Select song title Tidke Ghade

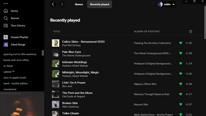(70, 113)
